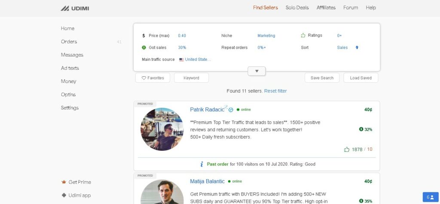Click blue users widget showing 6
This screenshot has width=440, height=204.
point(431,197)
